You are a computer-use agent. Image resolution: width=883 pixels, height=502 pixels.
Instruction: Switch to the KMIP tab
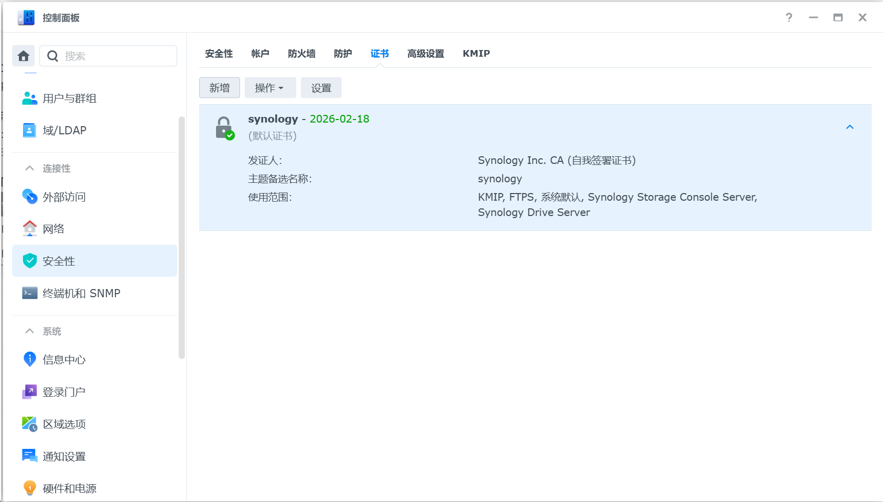[x=476, y=54]
